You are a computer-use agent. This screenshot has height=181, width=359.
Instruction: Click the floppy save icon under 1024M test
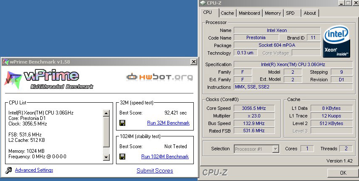tap(122, 157)
